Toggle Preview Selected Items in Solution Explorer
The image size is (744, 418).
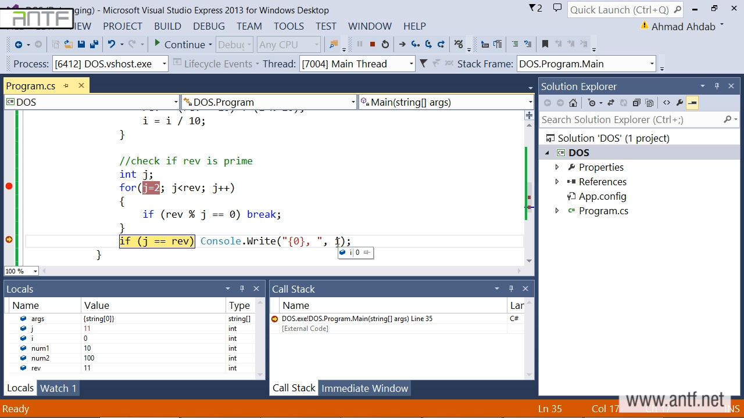[x=692, y=103]
